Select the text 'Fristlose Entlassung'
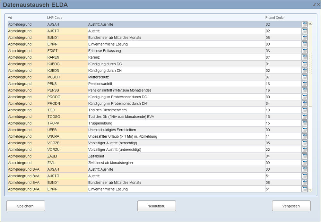321x222 pixels. tap(104, 51)
